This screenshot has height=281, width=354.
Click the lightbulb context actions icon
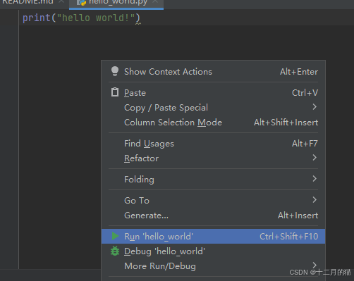(115, 71)
